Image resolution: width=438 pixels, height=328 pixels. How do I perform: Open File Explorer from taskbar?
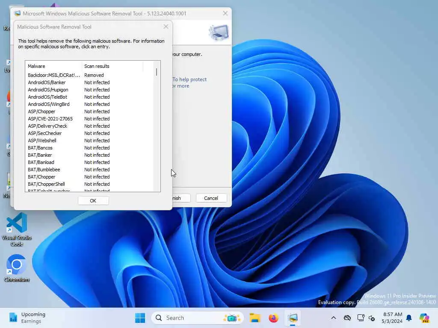(255, 318)
